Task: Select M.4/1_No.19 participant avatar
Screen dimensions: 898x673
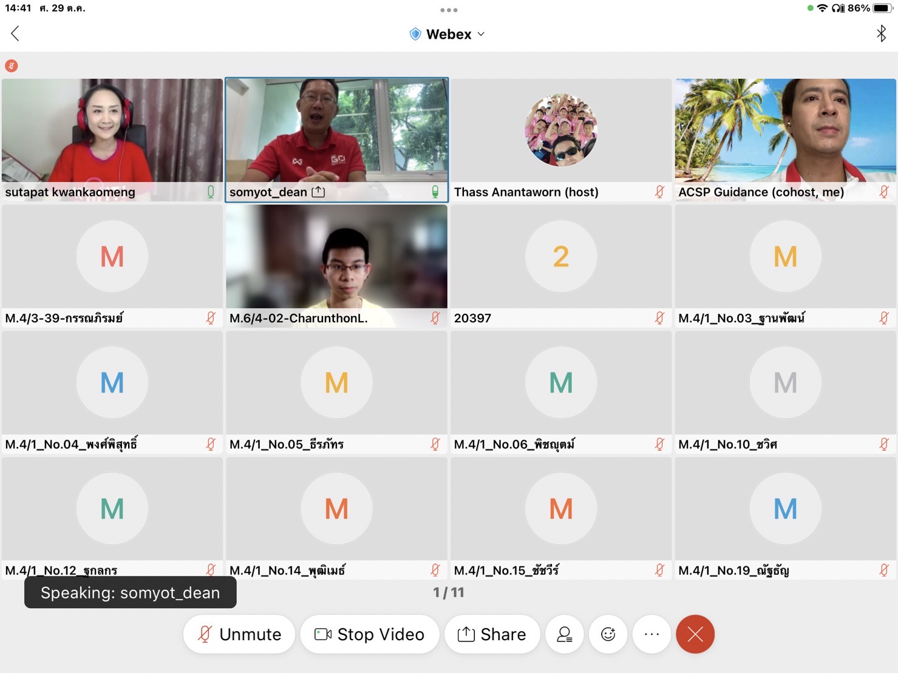Action: pyautogui.click(x=786, y=509)
